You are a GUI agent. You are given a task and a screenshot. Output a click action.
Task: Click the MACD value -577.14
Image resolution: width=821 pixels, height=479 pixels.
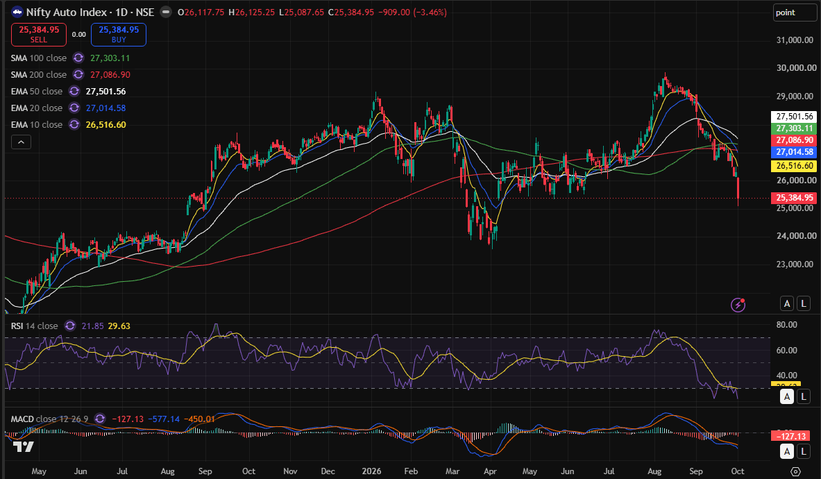164,419
